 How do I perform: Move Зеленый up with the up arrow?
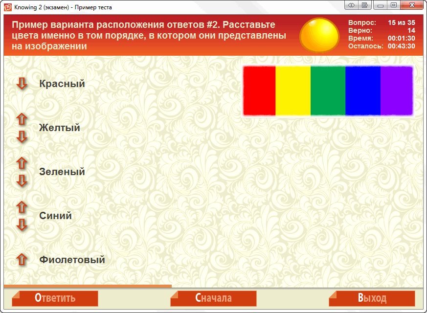22,163
